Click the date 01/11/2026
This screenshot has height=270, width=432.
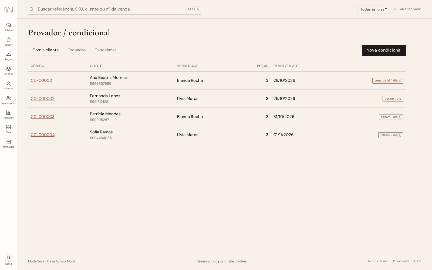(283, 135)
